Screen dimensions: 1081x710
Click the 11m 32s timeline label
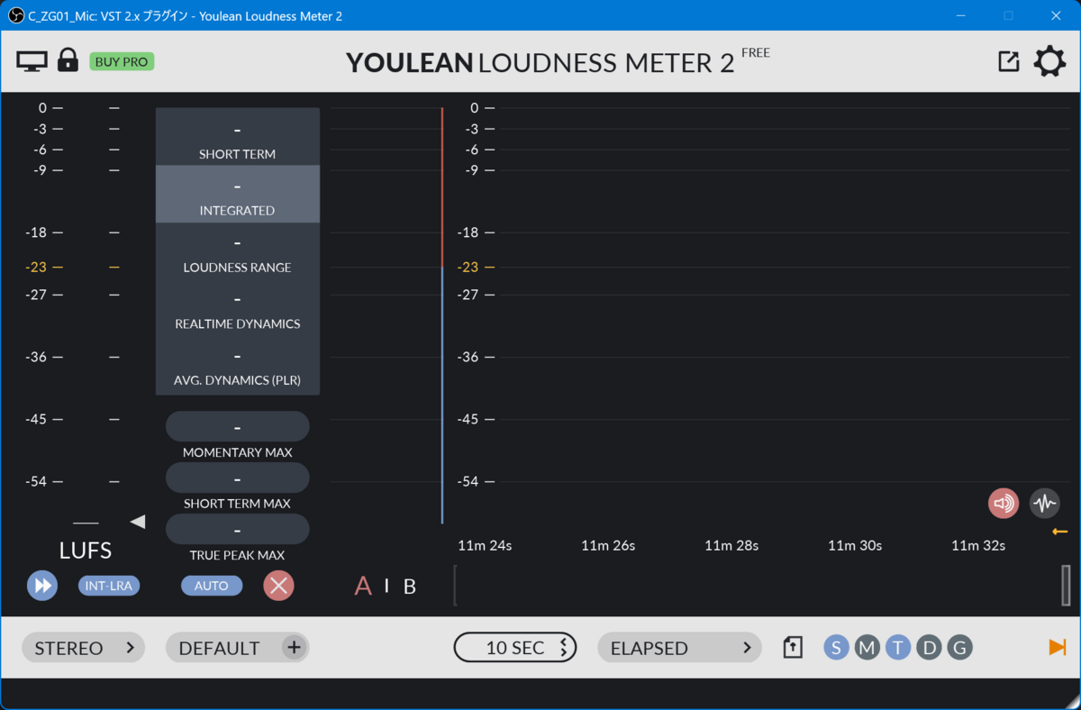click(x=978, y=545)
